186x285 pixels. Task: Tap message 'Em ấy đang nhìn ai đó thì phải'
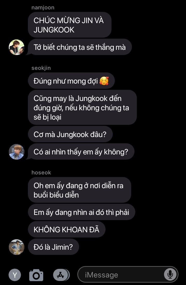coord(81,212)
